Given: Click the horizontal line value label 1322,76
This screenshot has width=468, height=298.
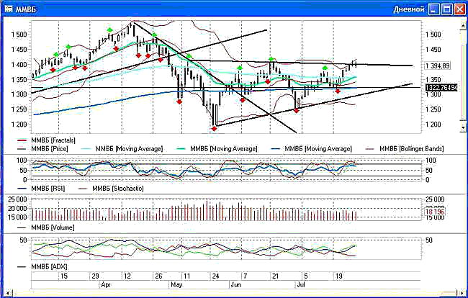Looking at the screenshot, I should pyautogui.click(x=441, y=88).
